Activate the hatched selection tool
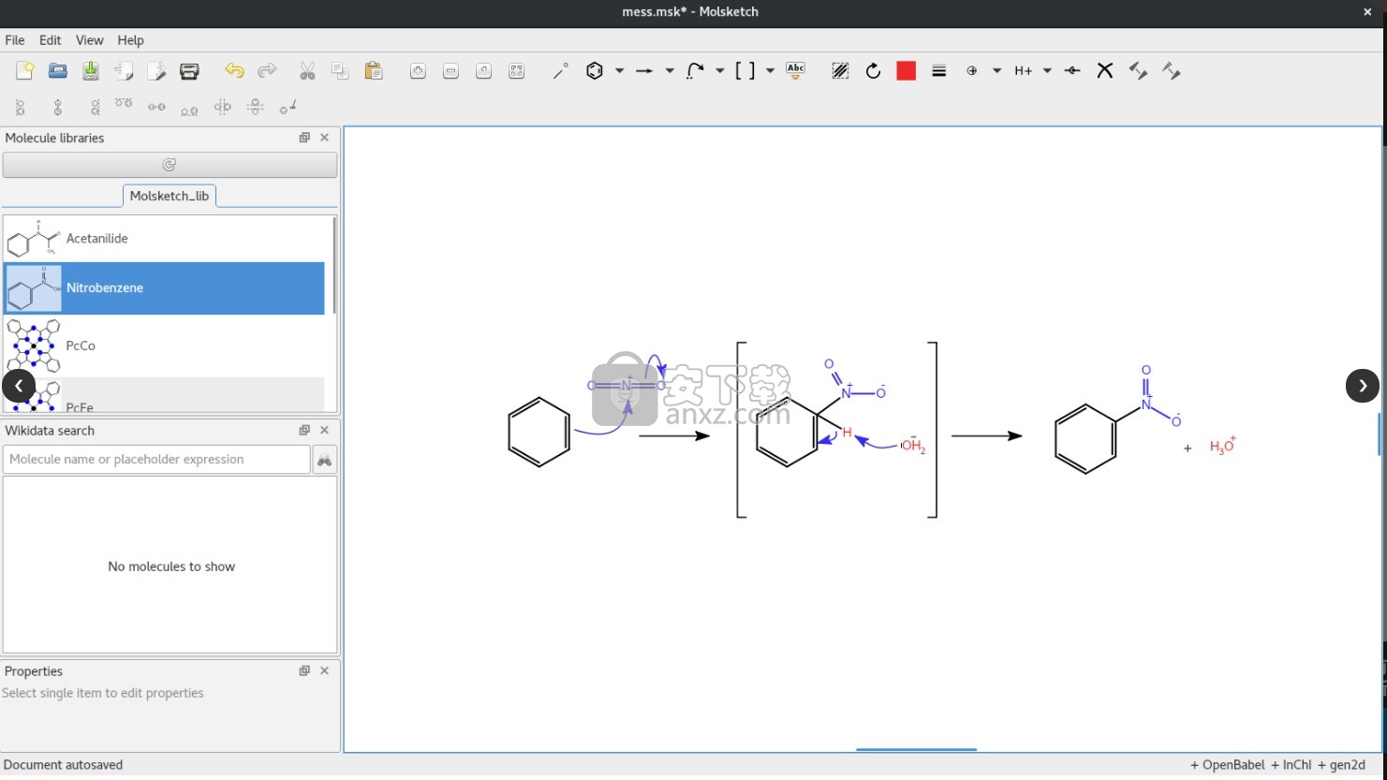Image resolution: width=1387 pixels, height=780 pixels. click(x=840, y=71)
